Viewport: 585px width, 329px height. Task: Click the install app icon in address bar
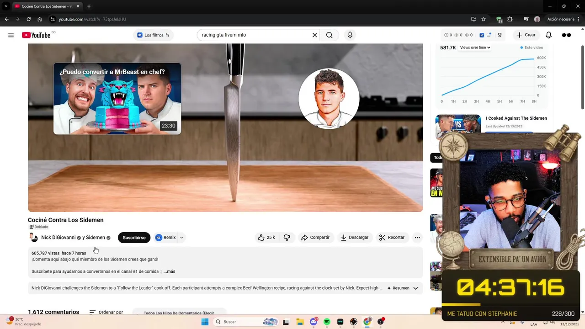click(x=473, y=19)
